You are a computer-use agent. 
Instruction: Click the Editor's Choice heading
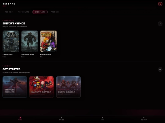14,23
